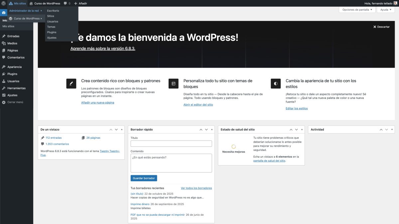Click the styles icon above Cambia la apariencia
Screen dimensions: 399x224
tap(275, 83)
